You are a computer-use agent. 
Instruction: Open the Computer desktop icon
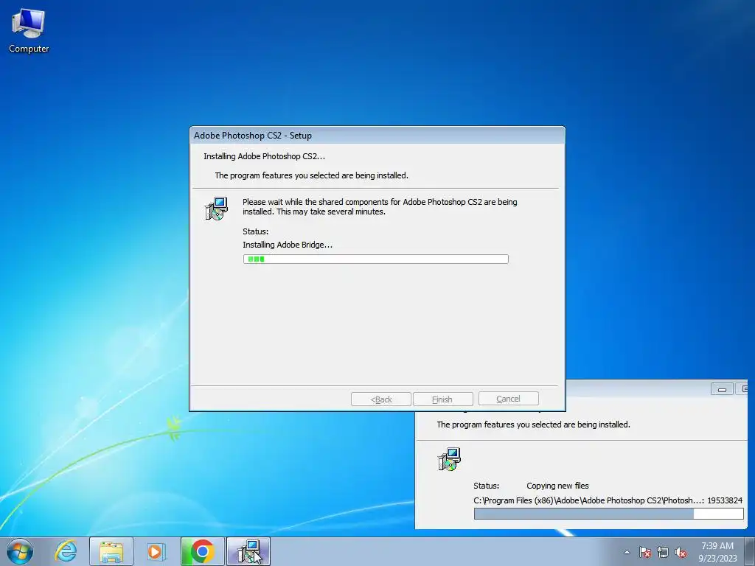pyautogui.click(x=29, y=31)
